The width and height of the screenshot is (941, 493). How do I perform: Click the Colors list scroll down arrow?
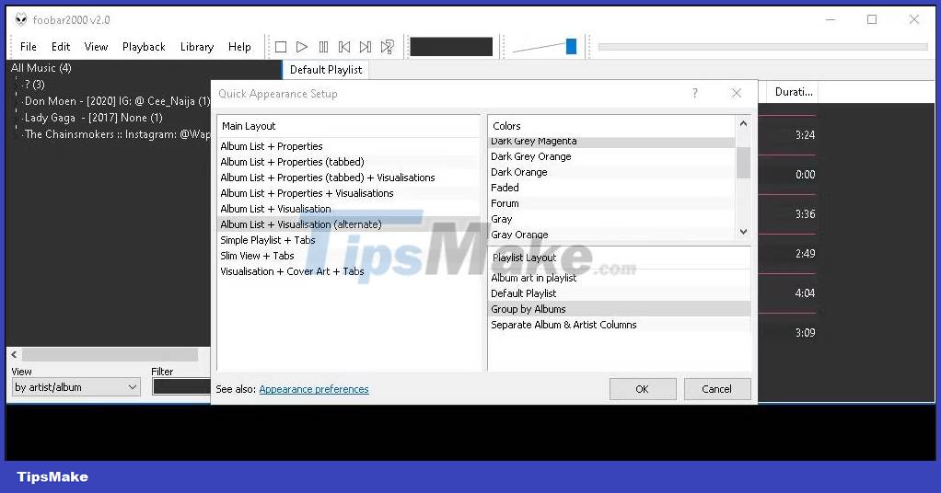click(x=744, y=232)
